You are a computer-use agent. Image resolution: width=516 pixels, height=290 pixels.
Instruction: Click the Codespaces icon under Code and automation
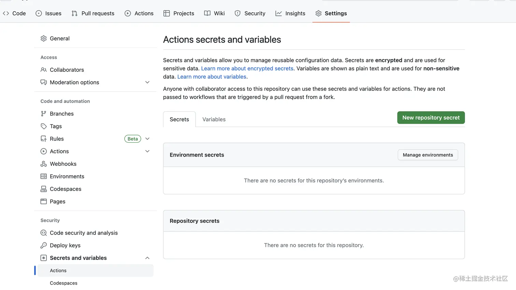click(43, 189)
